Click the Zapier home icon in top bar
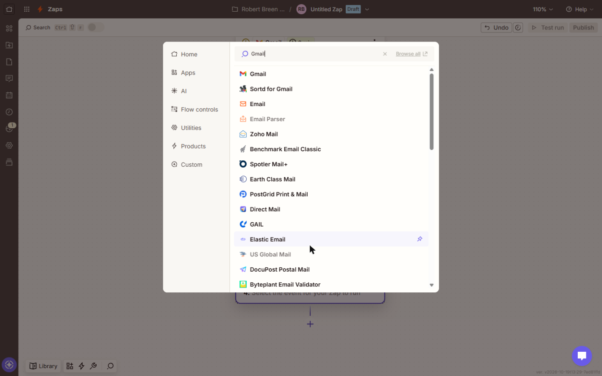 pyautogui.click(x=9, y=9)
